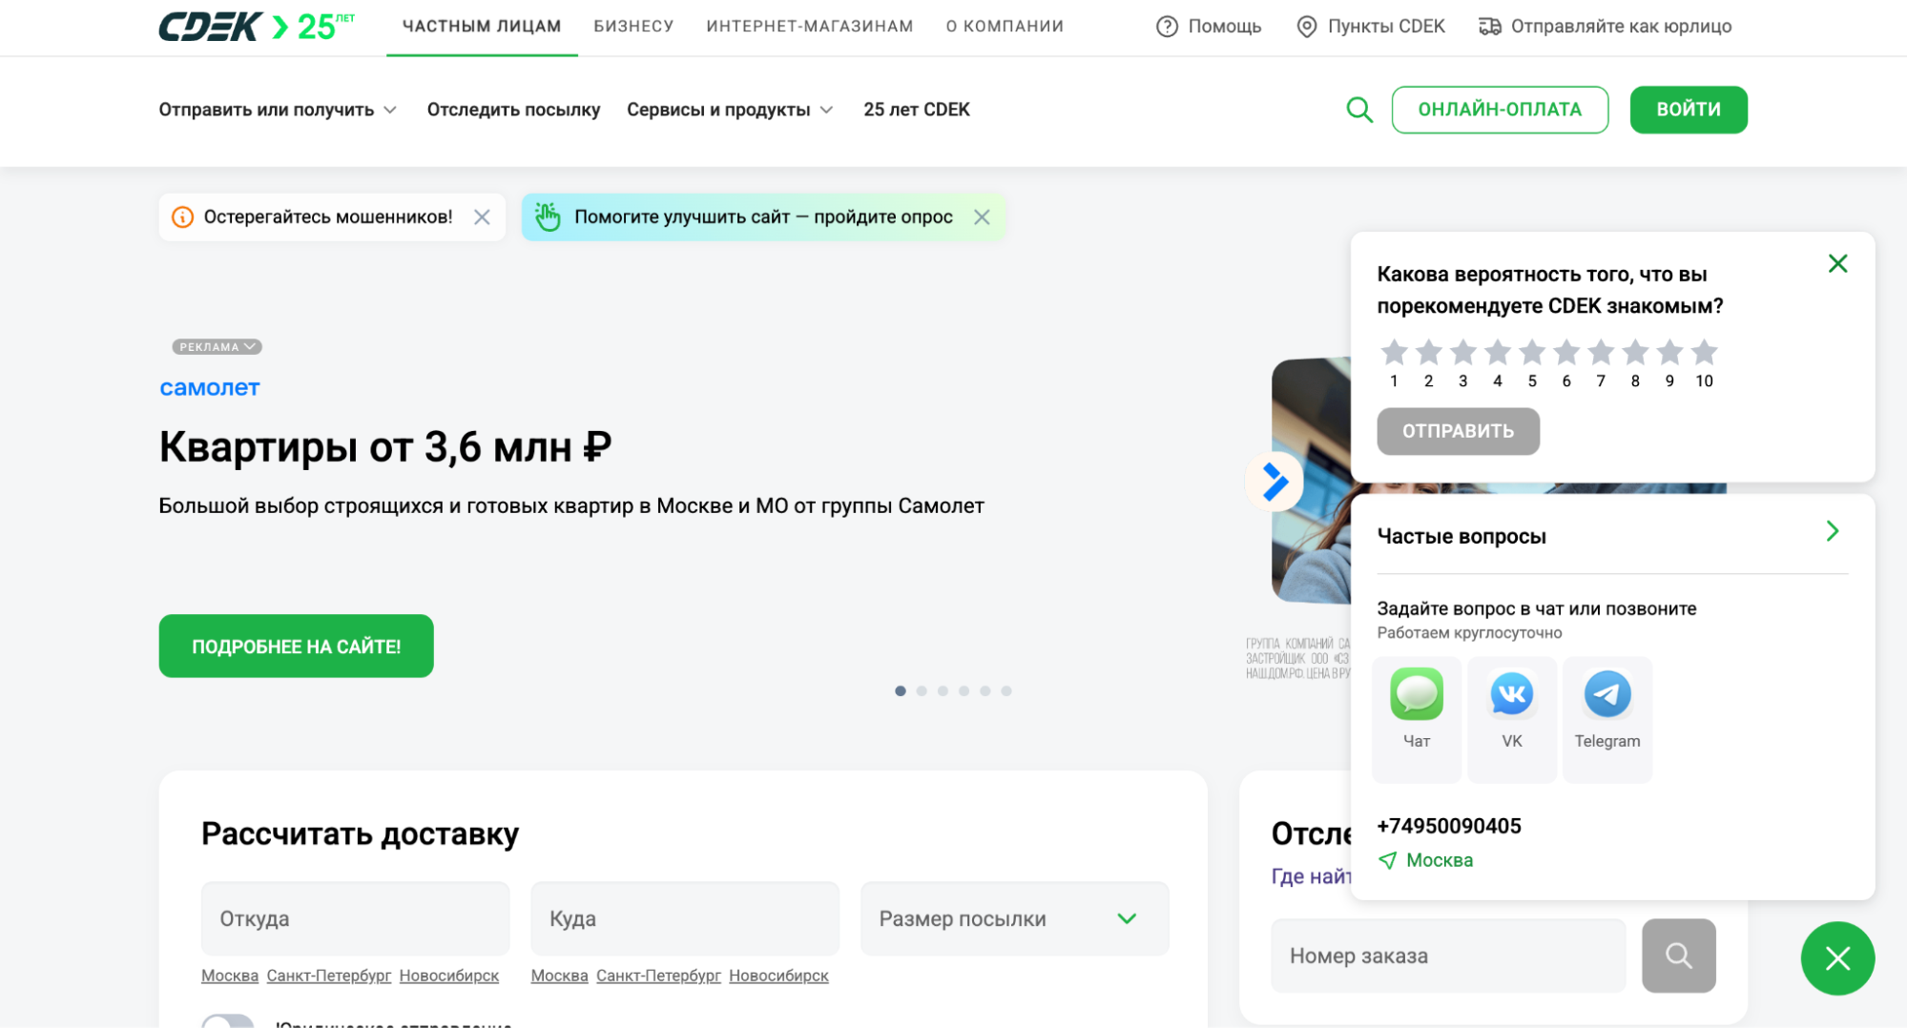Expand the Реклама ad label dropdown
Viewport: 1907px width, 1028px height.
coord(217,347)
